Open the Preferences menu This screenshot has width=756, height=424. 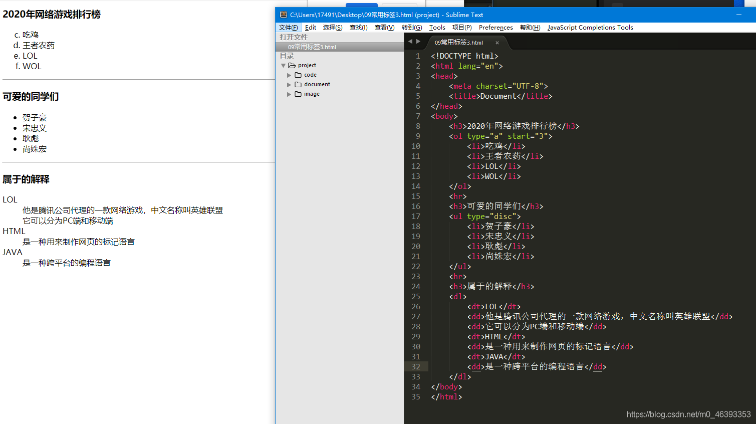pos(496,28)
